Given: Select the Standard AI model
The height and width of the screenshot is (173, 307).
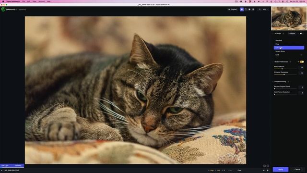Looking at the screenshot, I should tap(289, 40).
